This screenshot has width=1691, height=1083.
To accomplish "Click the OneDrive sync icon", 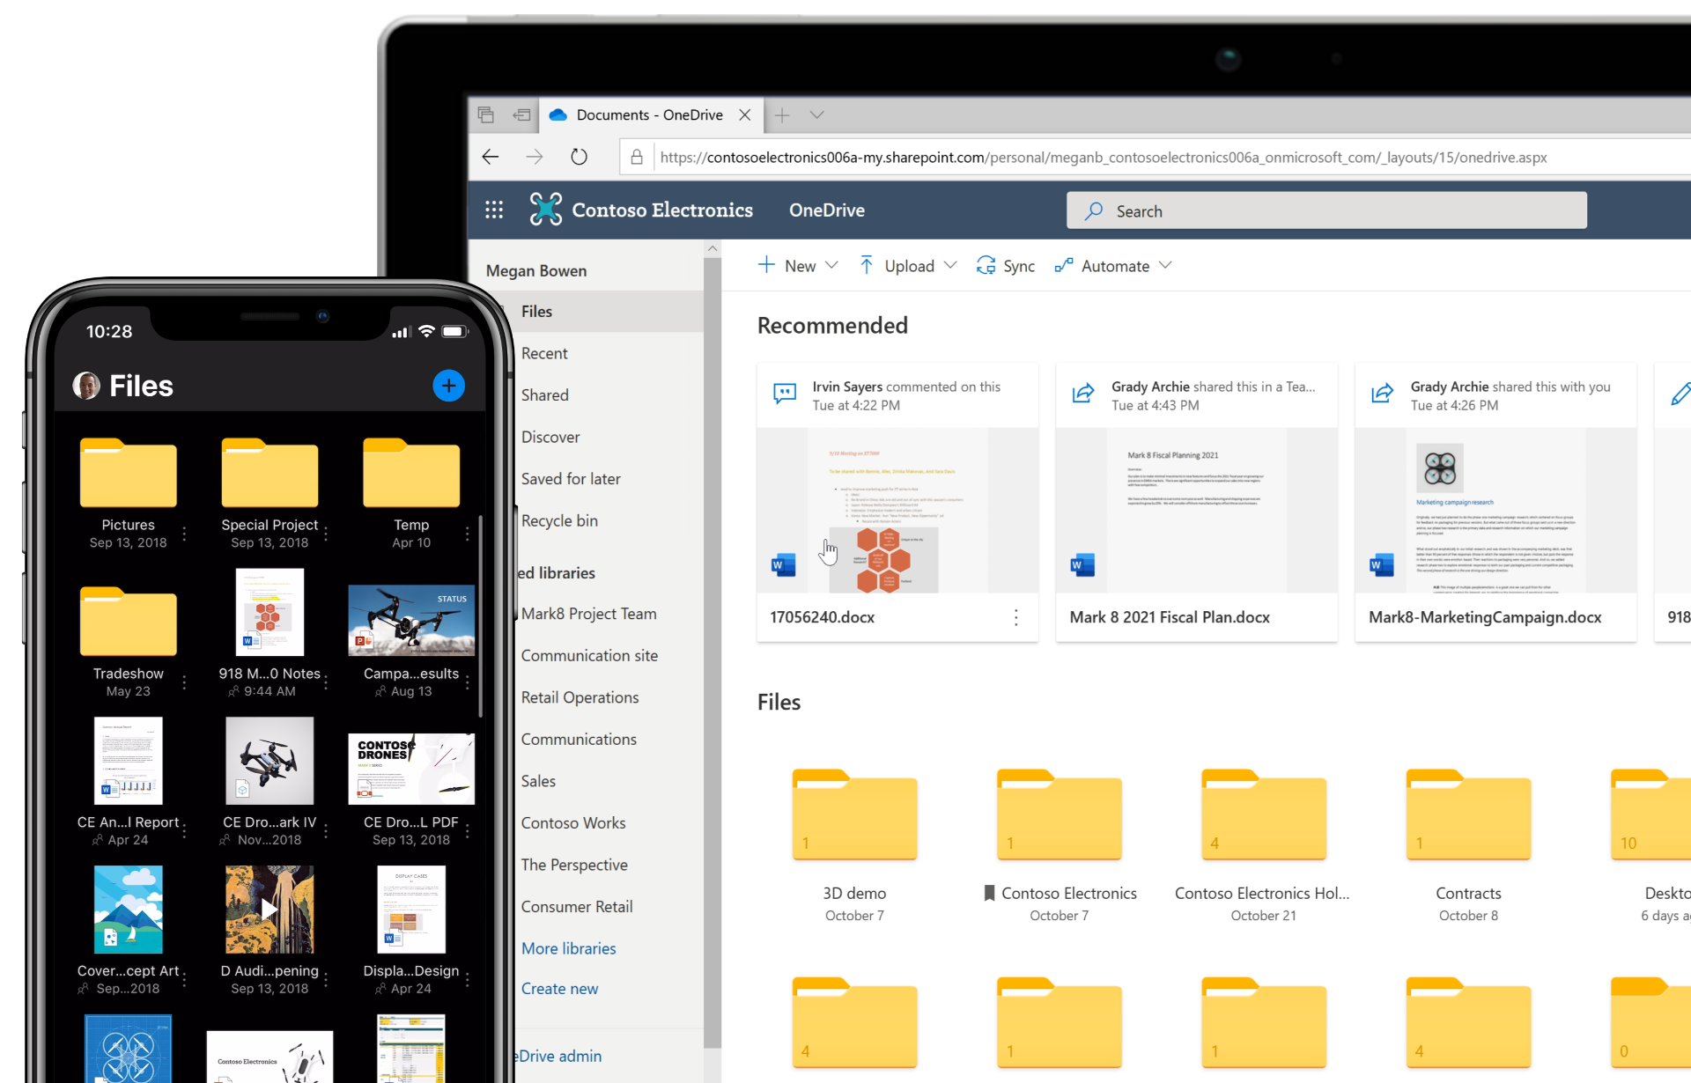I will pos(985,266).
